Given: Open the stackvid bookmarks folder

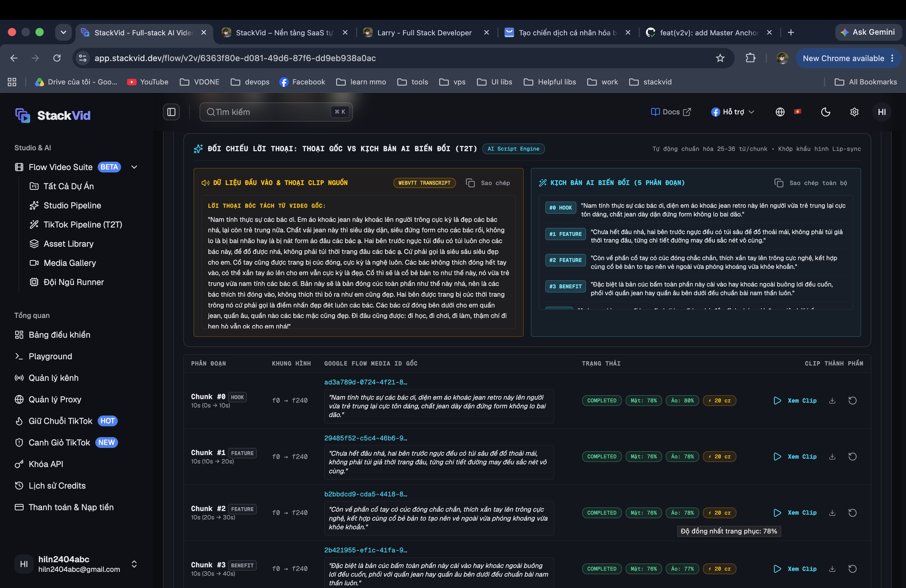Looking at the screenshot, I should (650, 82).
